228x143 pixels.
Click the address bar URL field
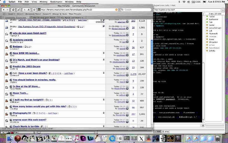point(78,10)
